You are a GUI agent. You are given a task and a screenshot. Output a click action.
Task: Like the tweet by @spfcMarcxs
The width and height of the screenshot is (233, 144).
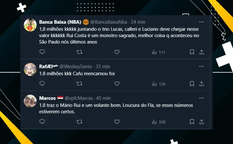[117, 122]
